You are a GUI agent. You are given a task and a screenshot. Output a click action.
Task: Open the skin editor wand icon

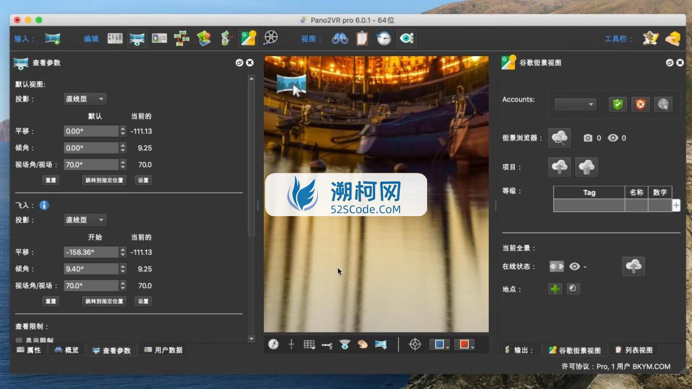point(650,38)
